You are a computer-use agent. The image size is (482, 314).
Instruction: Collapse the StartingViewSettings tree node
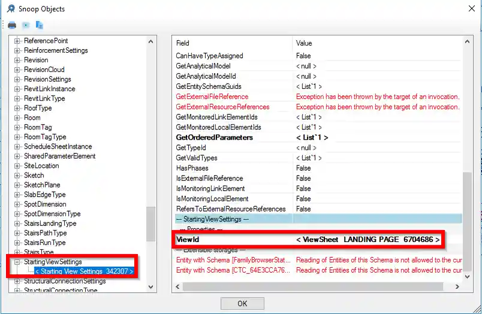coord(17,262)
